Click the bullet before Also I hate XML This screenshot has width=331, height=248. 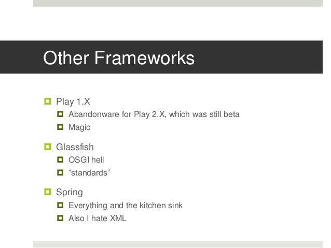point(60,218)
